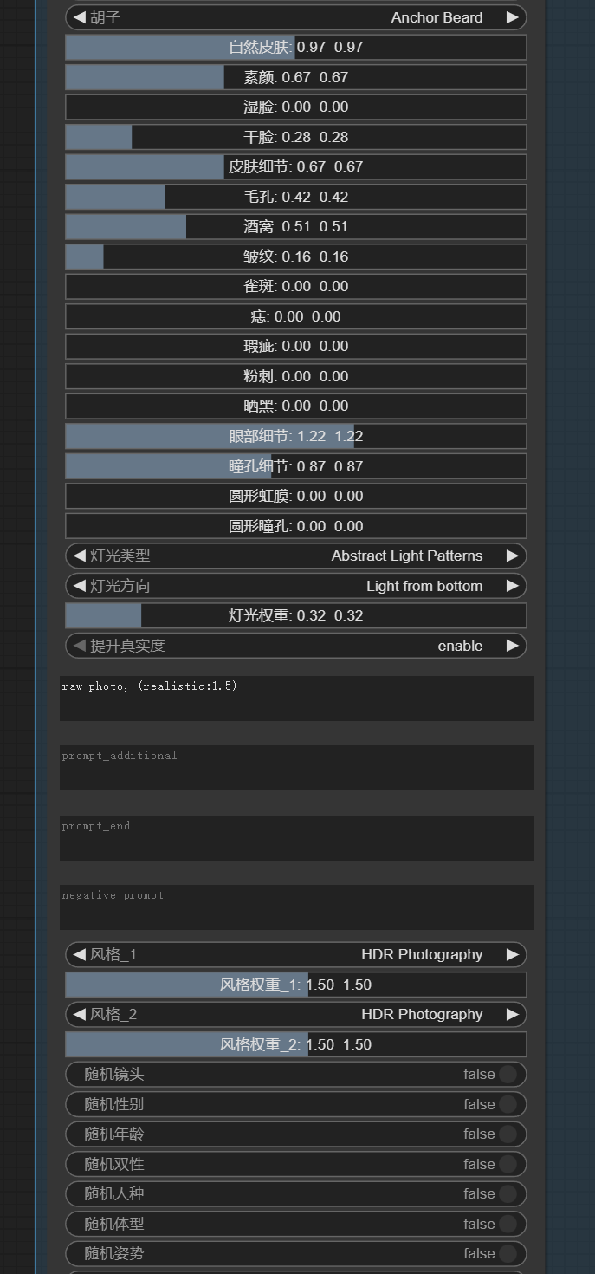Toggle 随机性别 switch
Viewport: 595px width, 1274px height.
508,1104
